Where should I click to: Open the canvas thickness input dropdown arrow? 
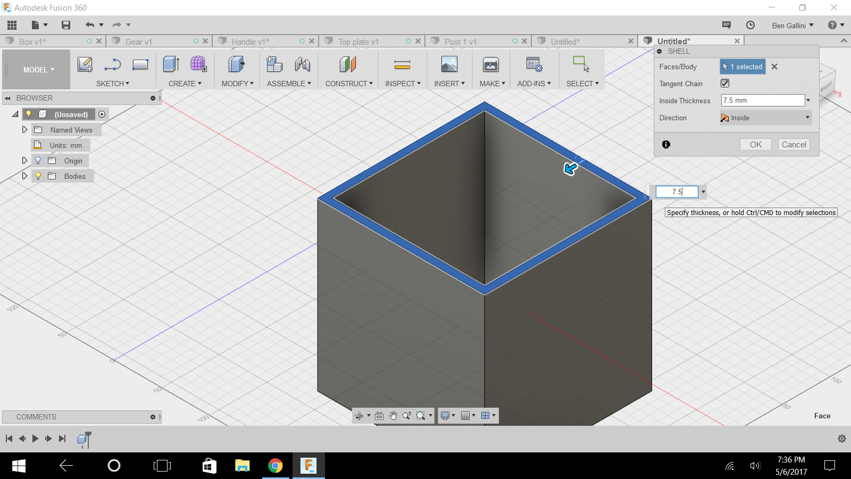coord(703,192)
